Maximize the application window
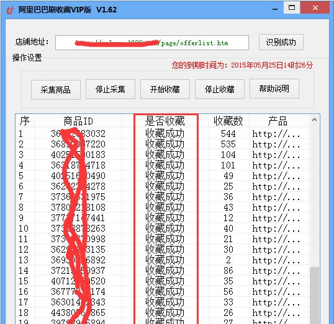 click(292, 8)
